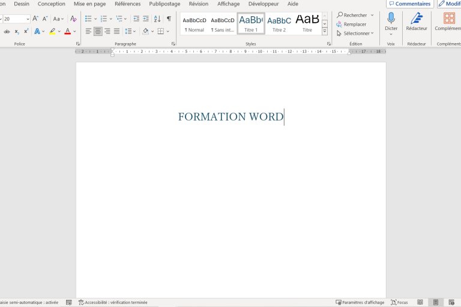Screen dimensions: 461x307
Task: Open line and paragraph spacing options
Action: 130,31
